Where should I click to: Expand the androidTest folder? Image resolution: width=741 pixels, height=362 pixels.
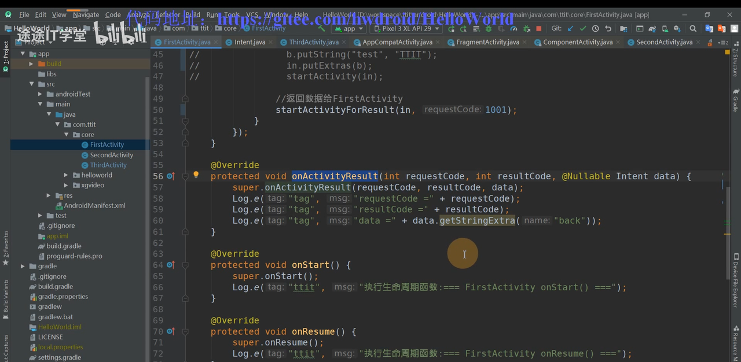coord(41,94)
